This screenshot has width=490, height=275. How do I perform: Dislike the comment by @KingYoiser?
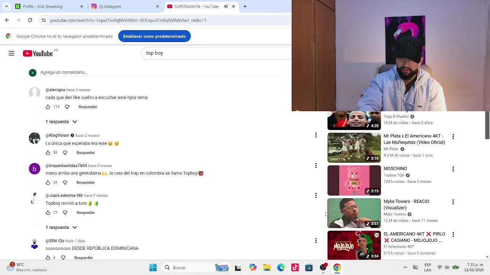[65, 153]
